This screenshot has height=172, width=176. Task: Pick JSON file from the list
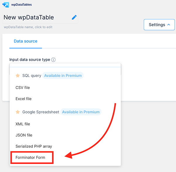(24, 135)
